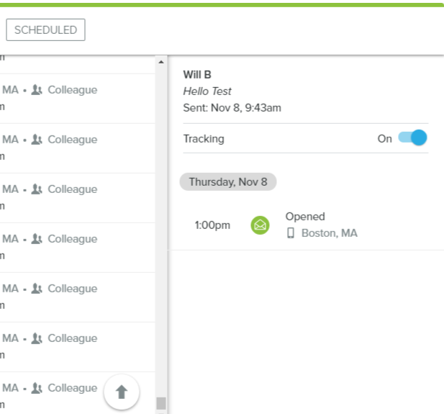The height and width of the screenshot is (414, 444).
Task: Select the Opened event entry text
Action: (x=305, y=217)
